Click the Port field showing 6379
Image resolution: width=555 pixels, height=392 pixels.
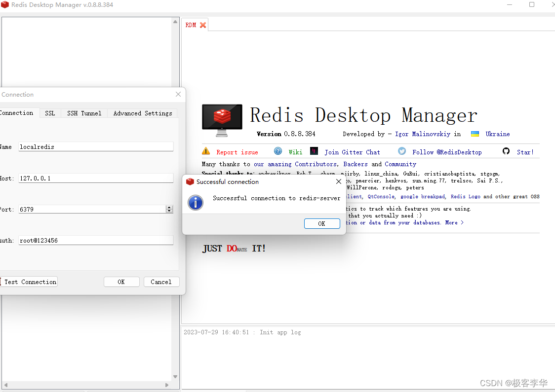[92, 209]
